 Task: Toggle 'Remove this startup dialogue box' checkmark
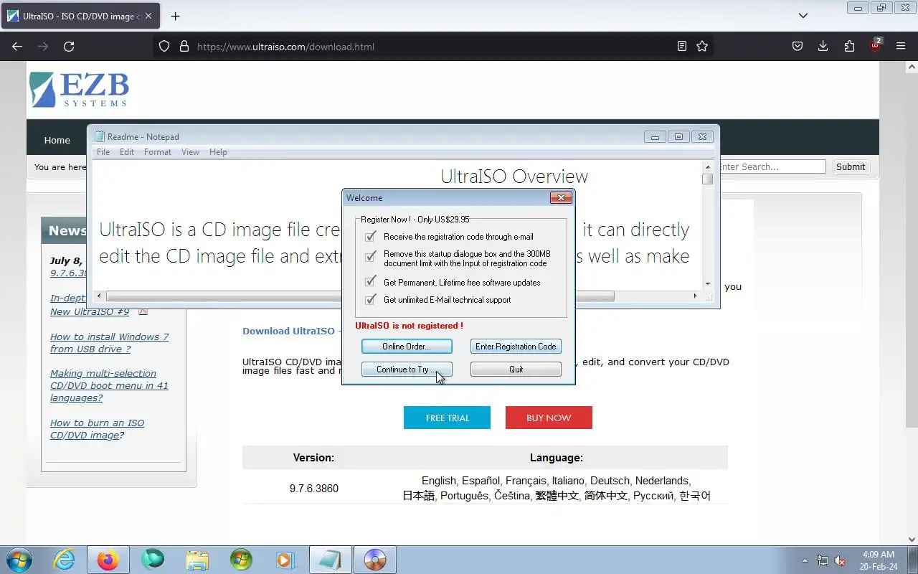point(371,257)
